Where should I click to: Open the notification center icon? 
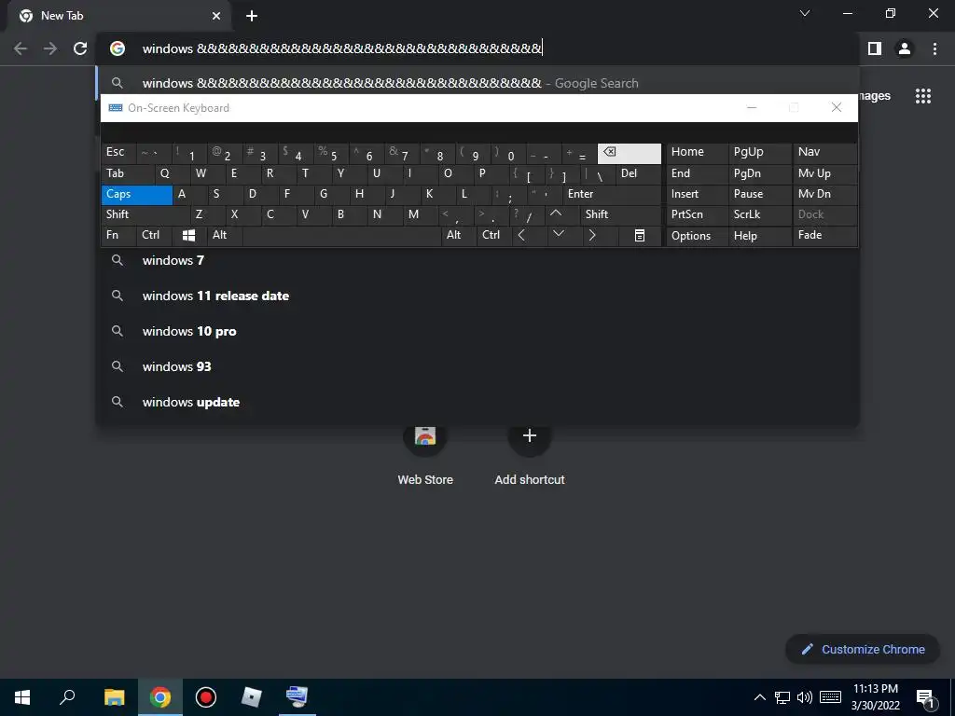click(925, 698)
